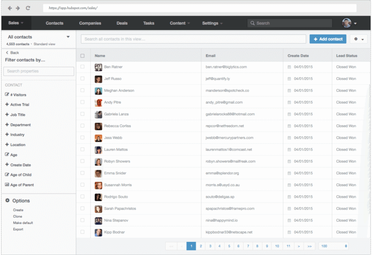
Task: Open the Companies tab in navbar
Action: click(x=90, y=23)
